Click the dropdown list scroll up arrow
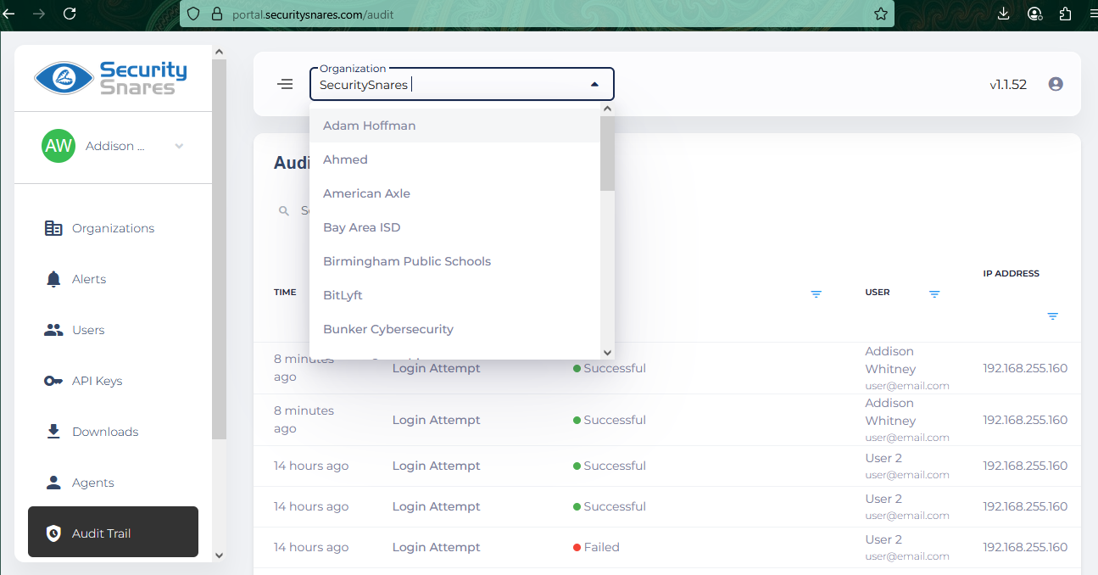This screenshot has width=1098, height=575. coord(607,109)
